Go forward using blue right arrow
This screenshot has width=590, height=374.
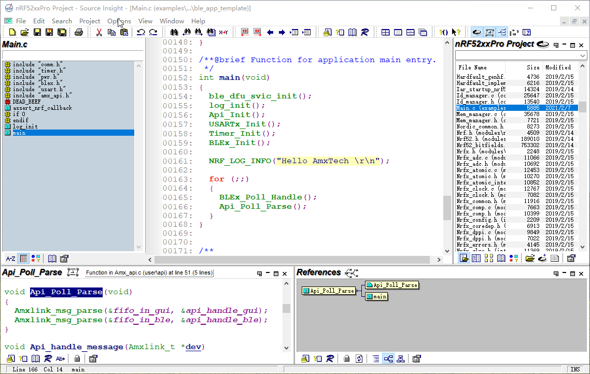coord(282,32)
